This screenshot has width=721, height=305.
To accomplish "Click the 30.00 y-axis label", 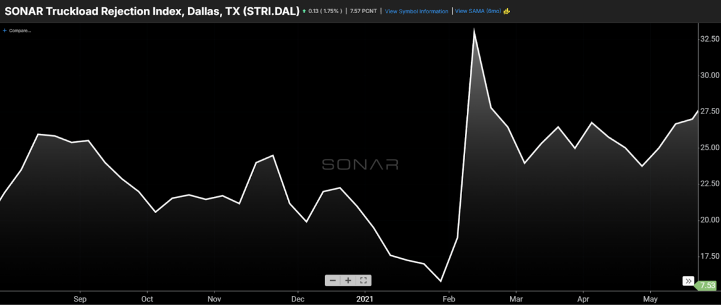I will click(709, 75).
